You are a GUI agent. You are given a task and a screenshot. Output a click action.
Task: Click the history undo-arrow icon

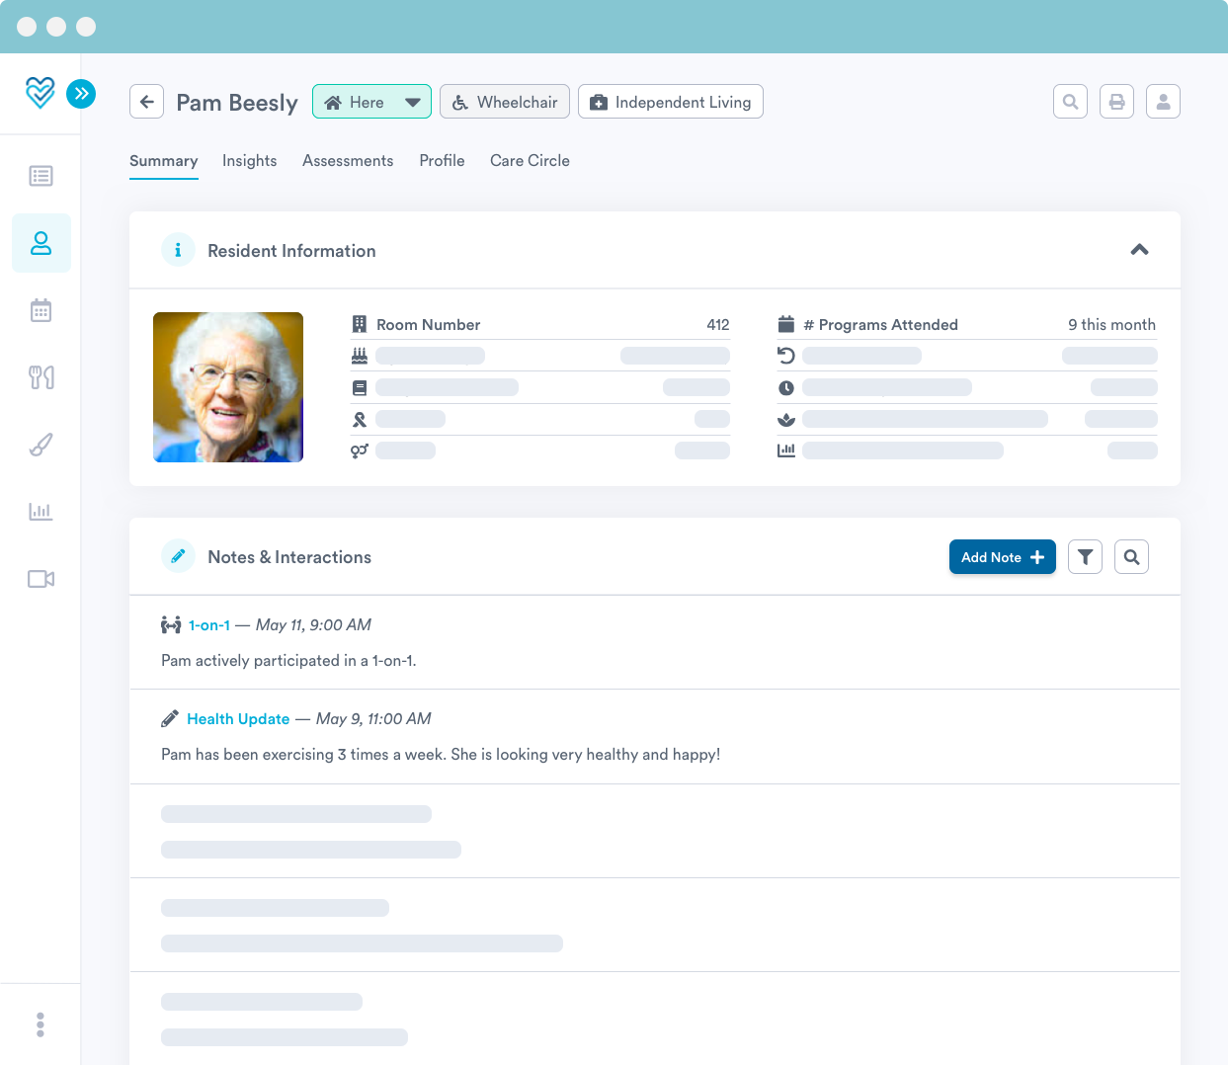(786, 356)
